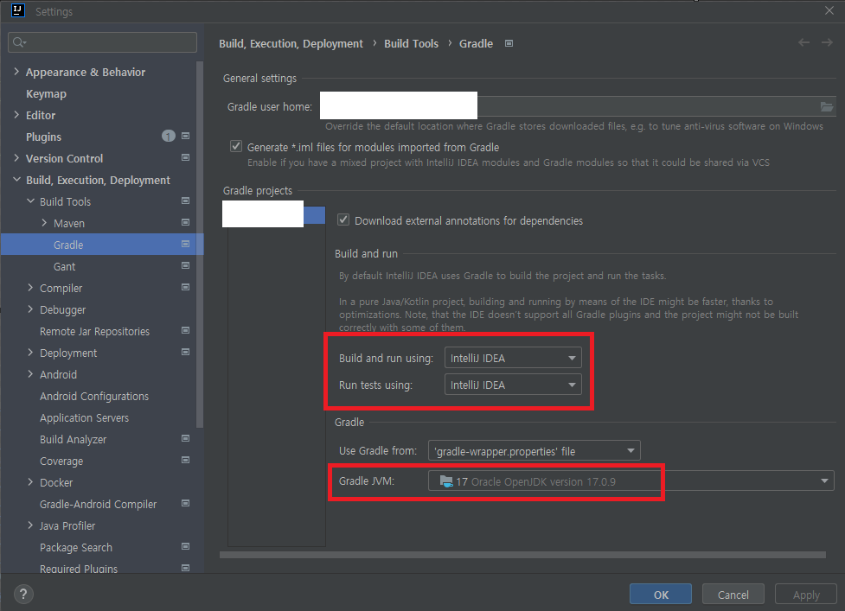Click the project settings icon beside Gant
This screenshot has height=611, width=845.
[x=185, y=265]
